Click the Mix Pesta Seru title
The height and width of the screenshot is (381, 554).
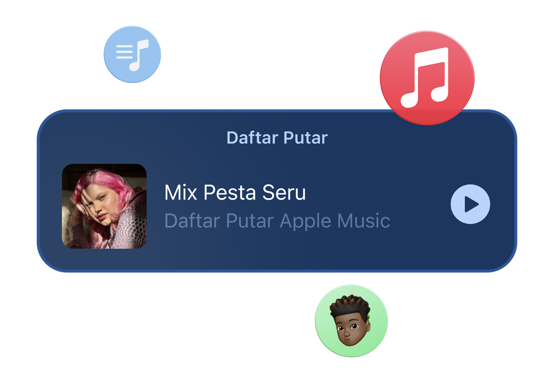click(x=235, y=192)
